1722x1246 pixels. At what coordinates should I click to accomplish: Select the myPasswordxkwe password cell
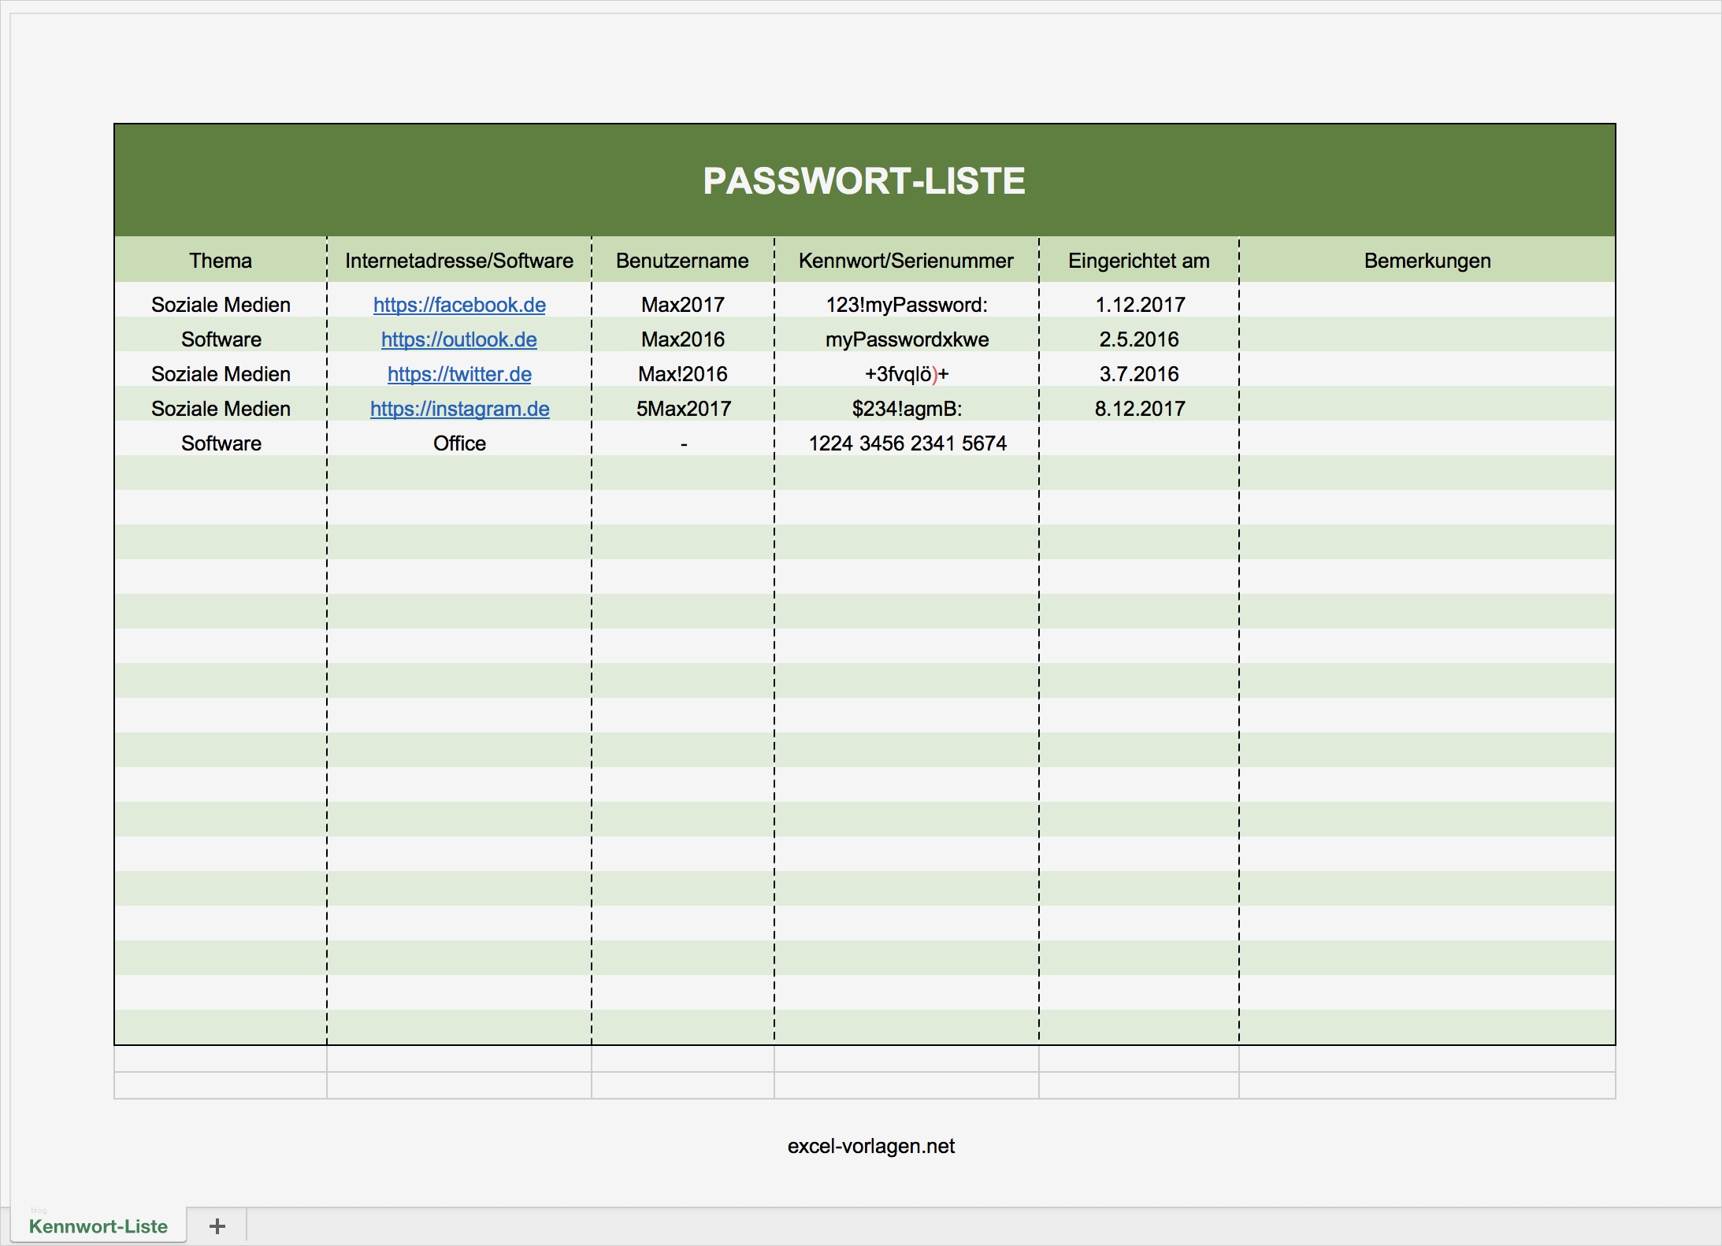[x=907, y=339]
